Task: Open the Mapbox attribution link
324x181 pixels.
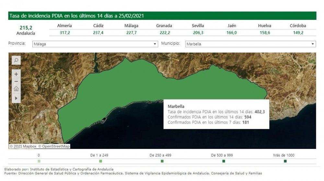Action: [x=23, y=146]
